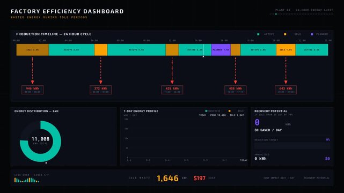Select the idle segment above the 642 kWh callout
The height and width of the screenshot is (193, 344).
[x=286, y=50]
